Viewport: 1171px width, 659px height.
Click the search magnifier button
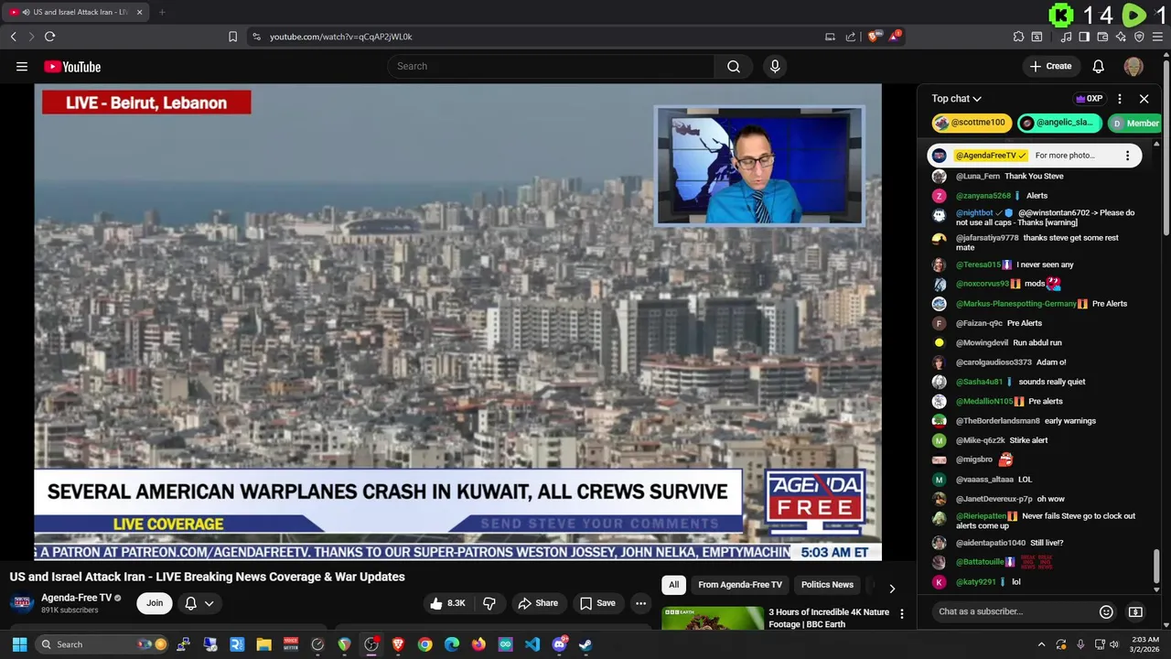(x=734, y=66)
